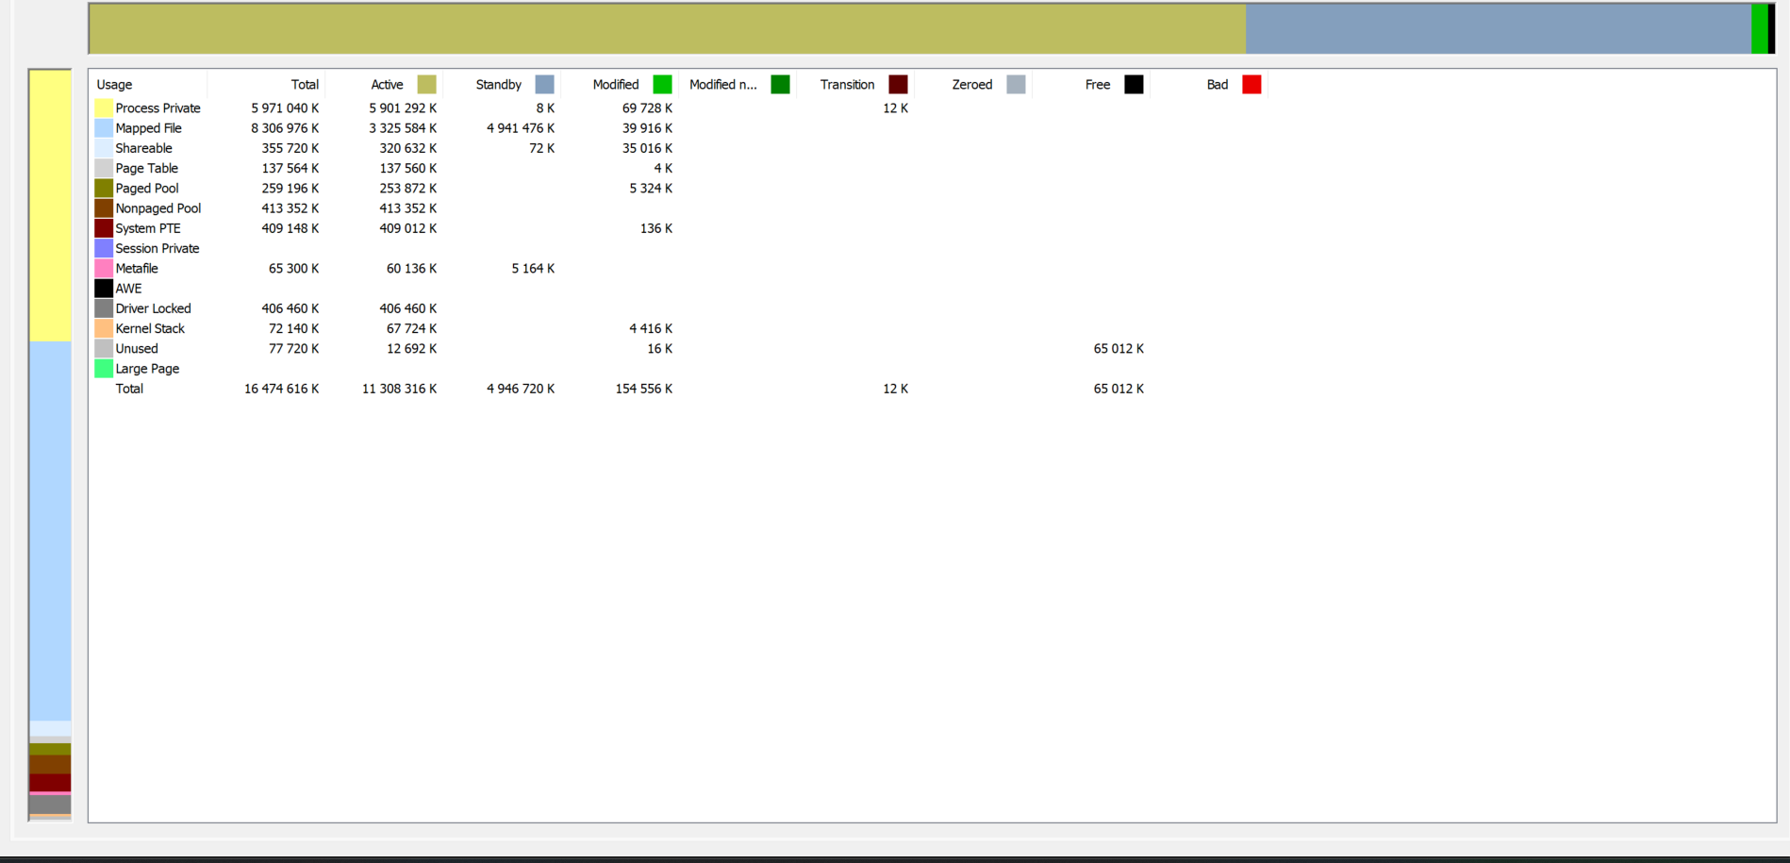Click the Large Page green icon
This screenshot has height=863, width=1790.
coord(104,369)
